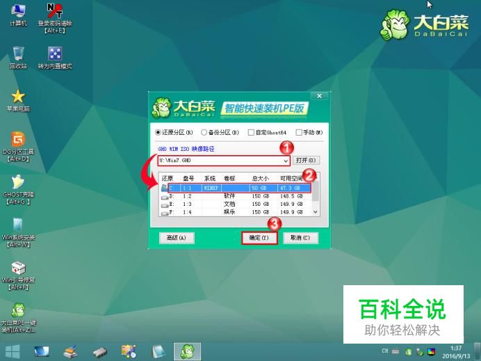Viewport: 481px width, 361px height.
Task: Select the 还原分区(R) radio option
Action: click(174, 132)
